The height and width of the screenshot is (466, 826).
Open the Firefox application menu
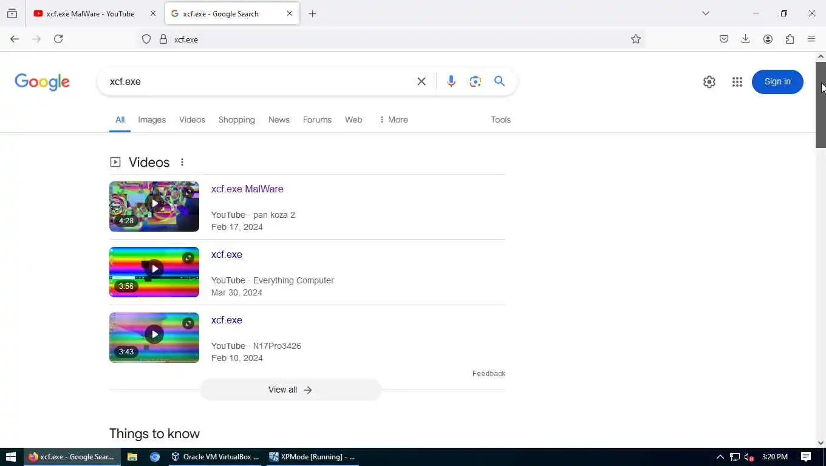point(811,39)
